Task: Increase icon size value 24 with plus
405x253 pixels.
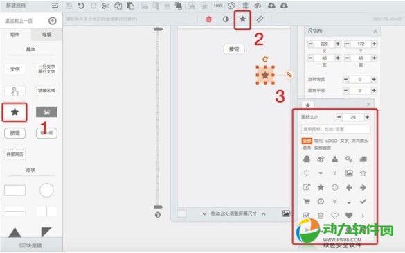Action: coord(367,117)
